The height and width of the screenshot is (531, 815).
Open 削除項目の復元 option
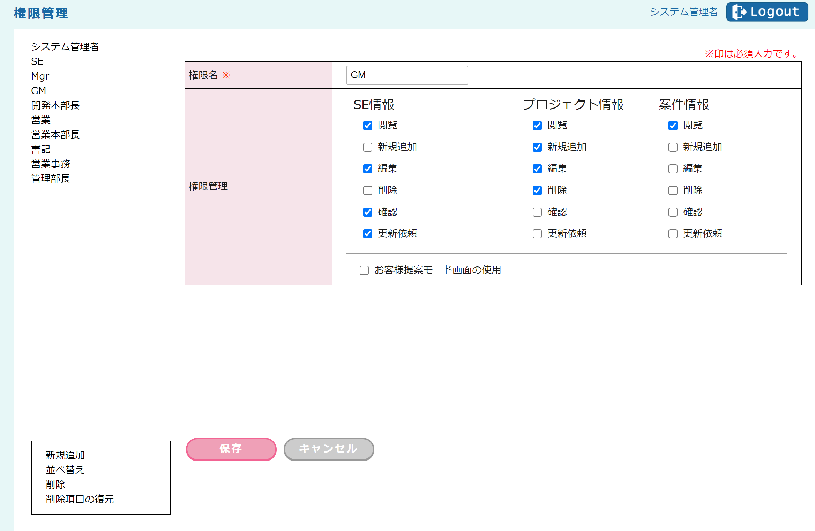[x=80, y=499]
